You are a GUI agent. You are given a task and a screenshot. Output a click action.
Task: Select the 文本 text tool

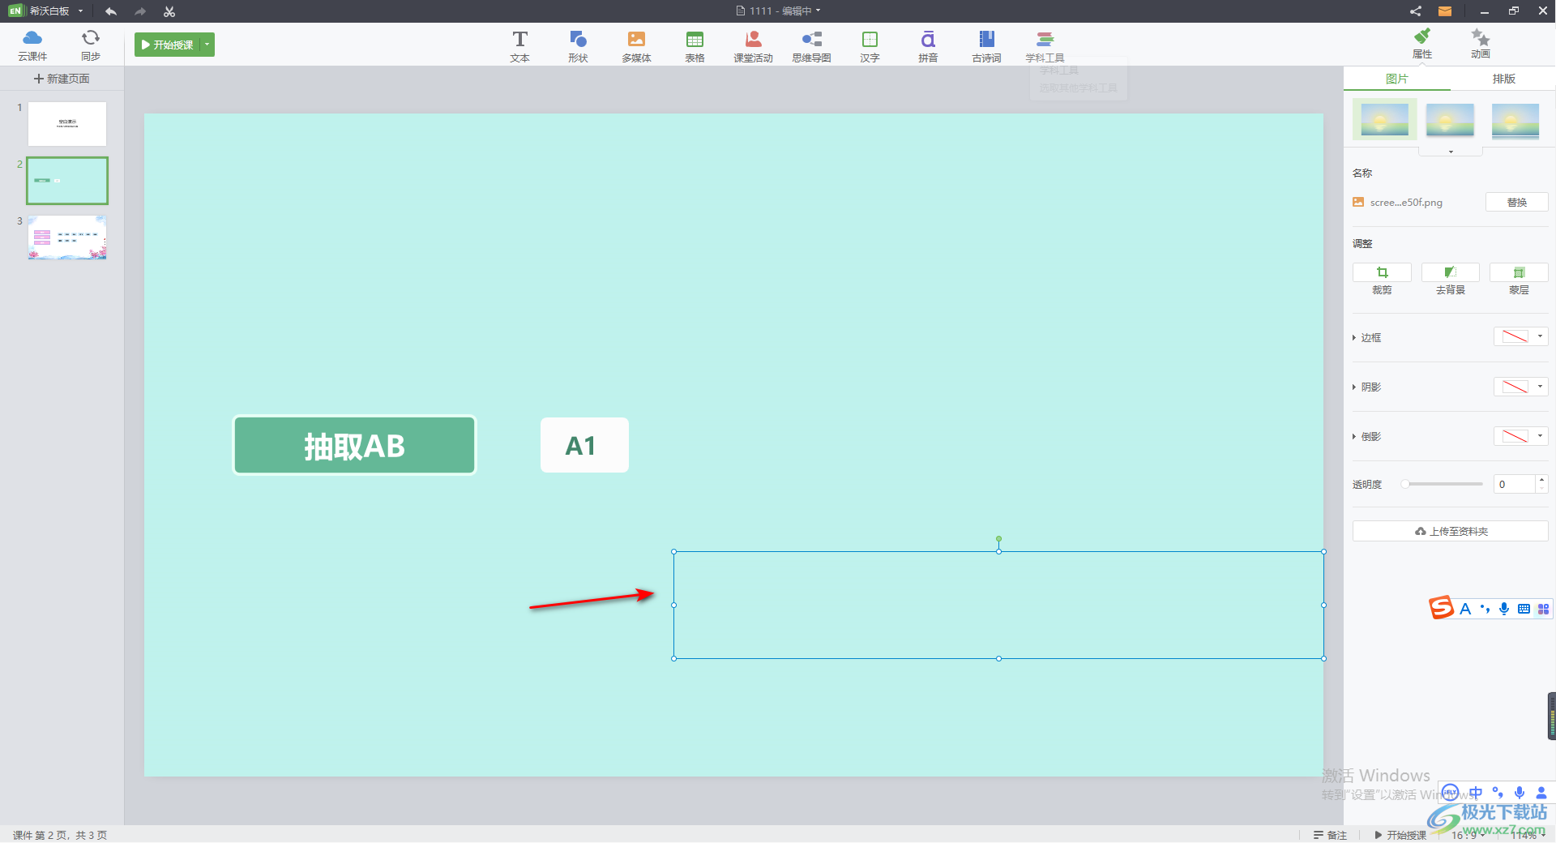pos(519,46)
